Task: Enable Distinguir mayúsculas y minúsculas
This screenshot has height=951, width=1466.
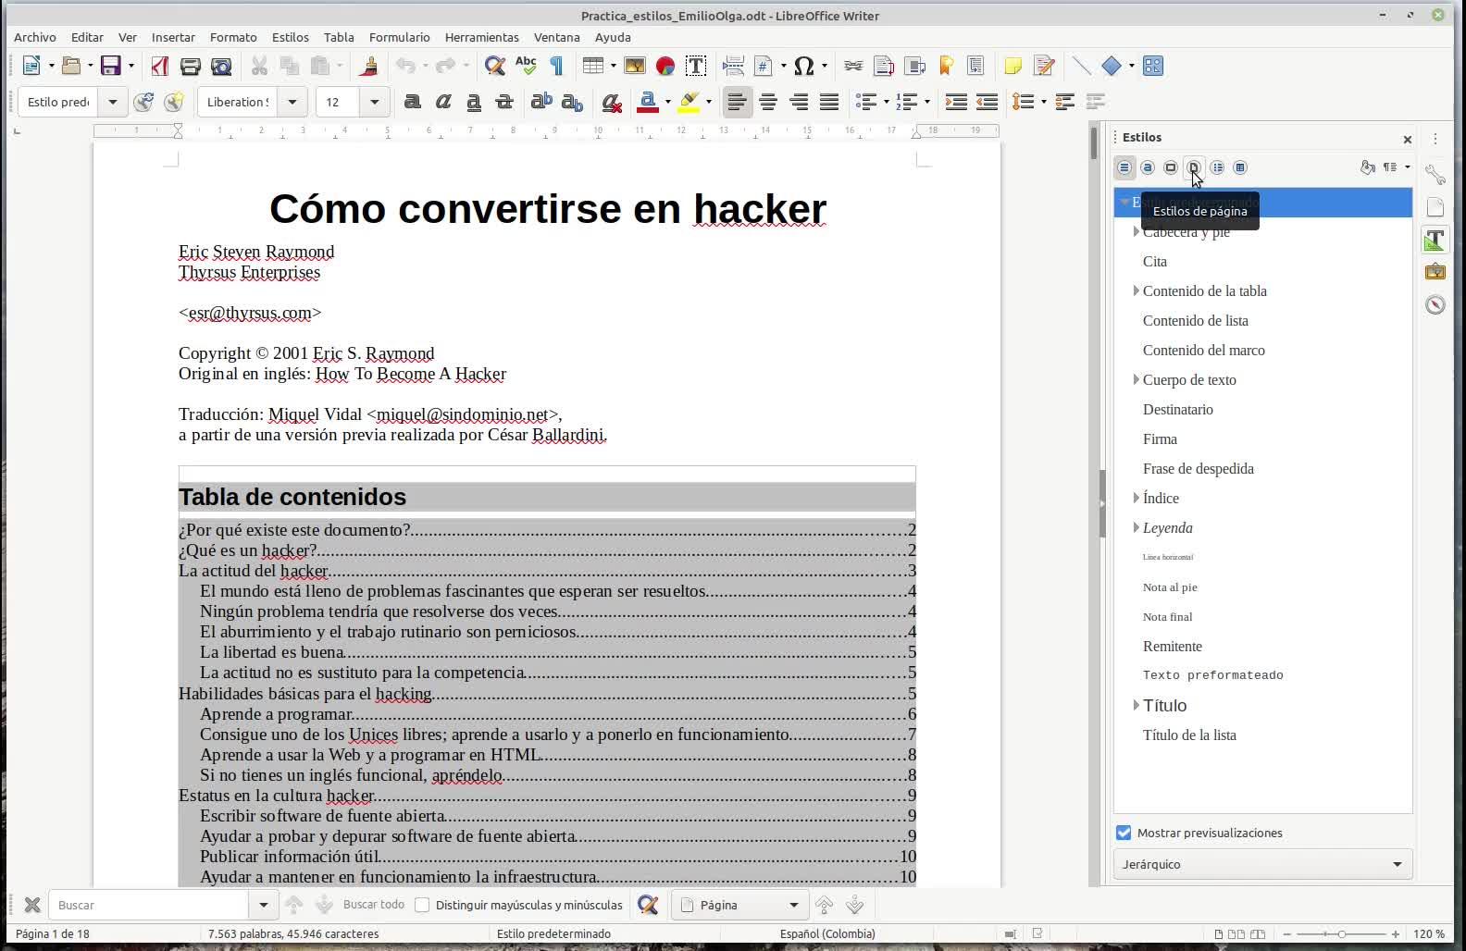Action: coord(422,905)
